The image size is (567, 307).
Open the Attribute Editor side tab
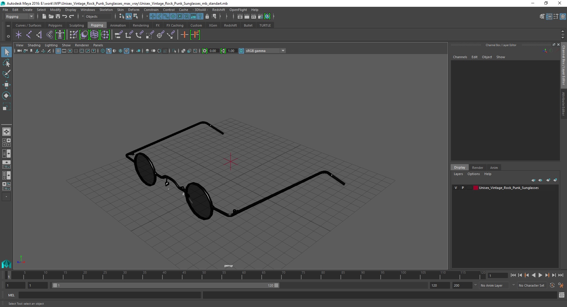coord(563,104)
